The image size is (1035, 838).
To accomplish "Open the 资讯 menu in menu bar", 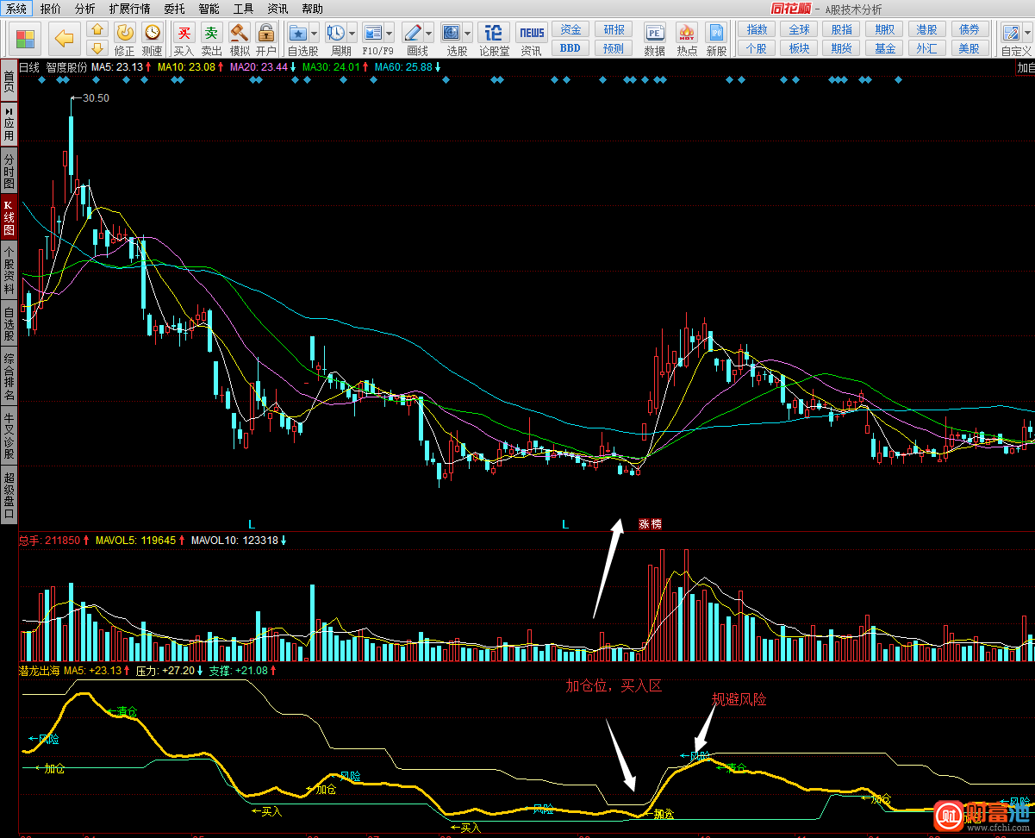I will (x=277, y=9).
